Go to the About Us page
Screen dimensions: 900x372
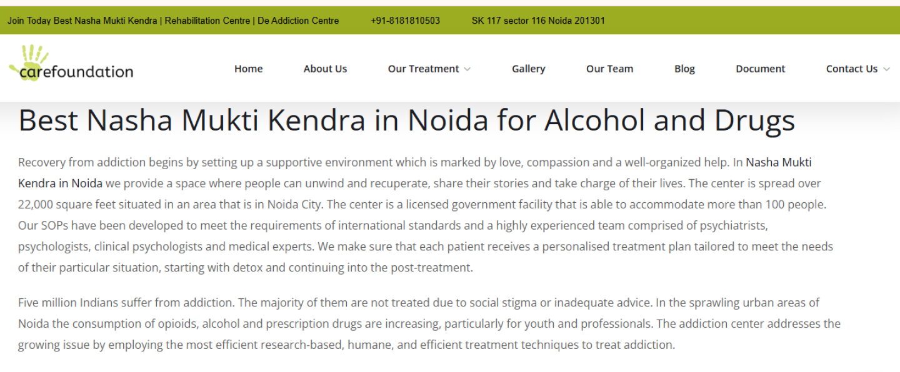click(325, 69)
